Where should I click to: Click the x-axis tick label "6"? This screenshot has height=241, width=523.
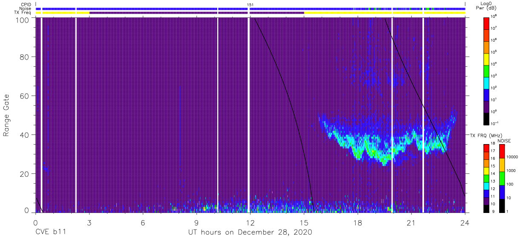point(143,222)
